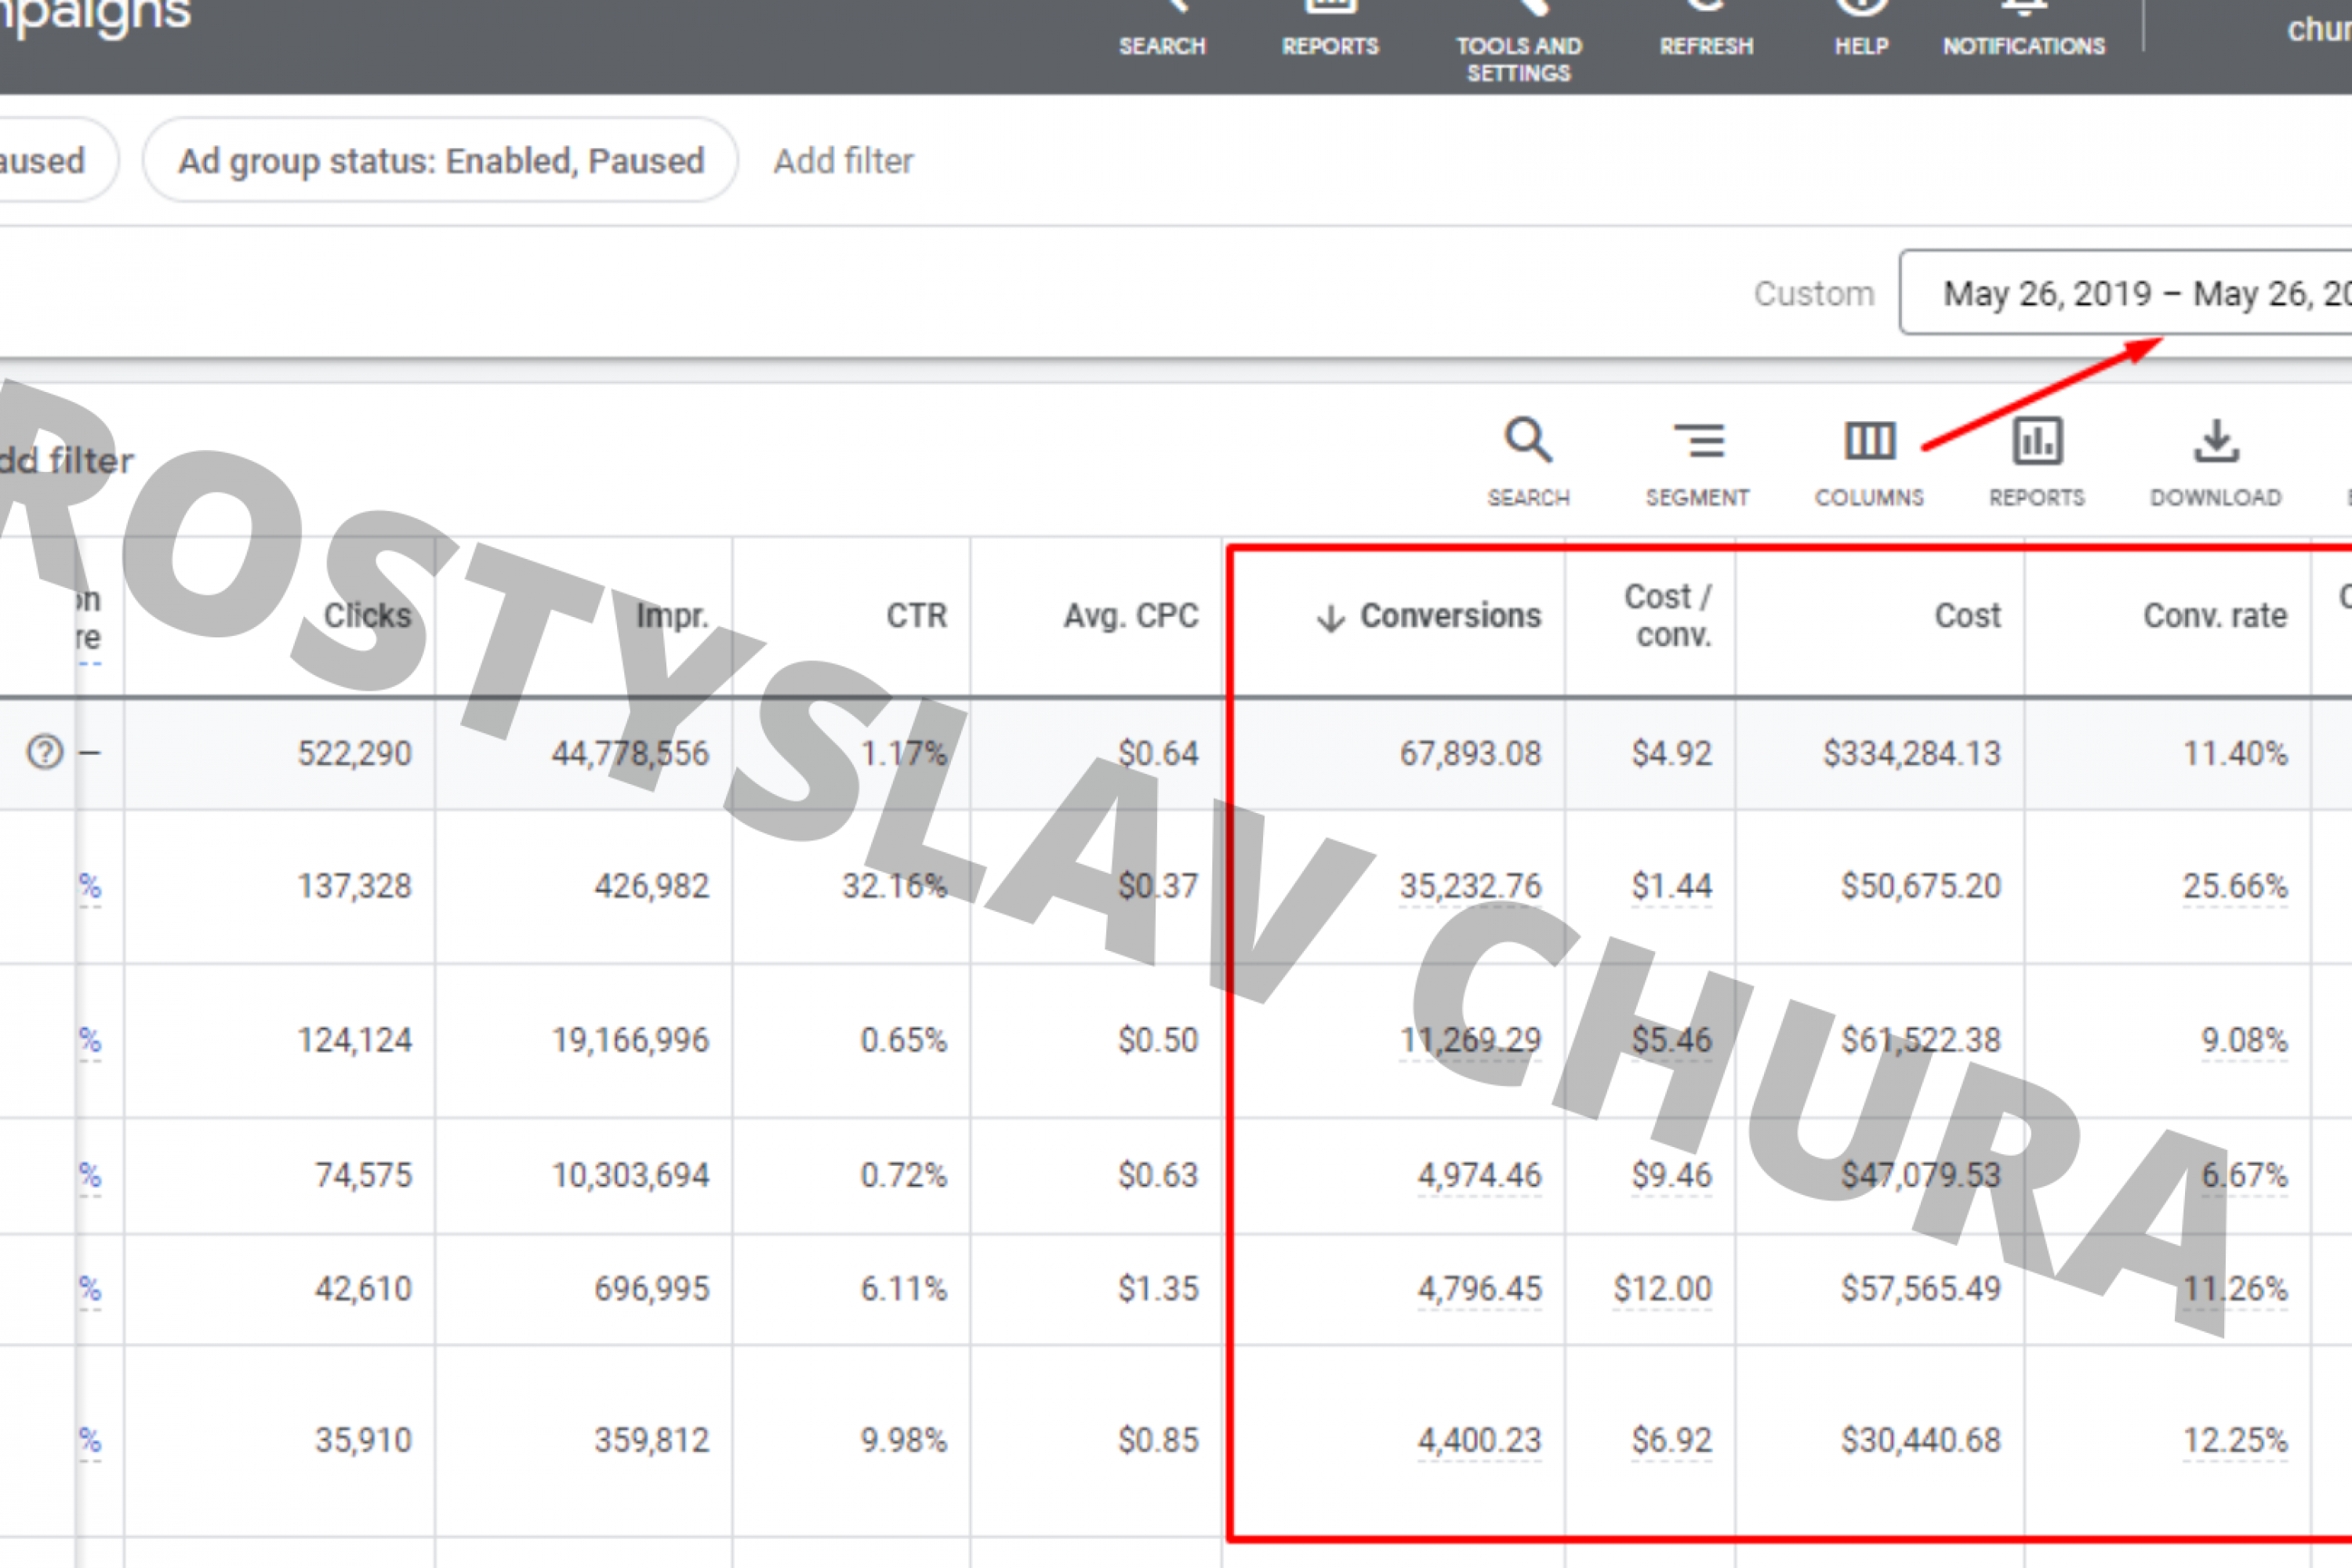
Task: Sort table by Conv. rate header
Action: (2215, 616)
